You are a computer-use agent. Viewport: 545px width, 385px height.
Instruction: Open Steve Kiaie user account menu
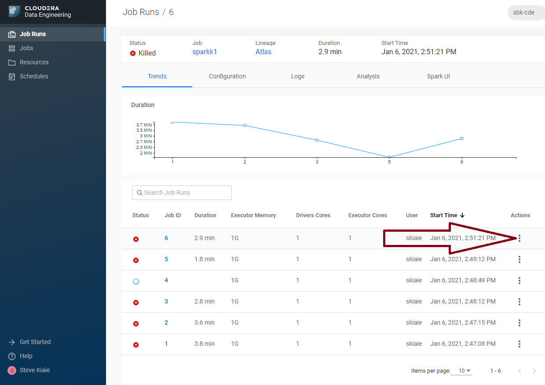pos(34,370)
